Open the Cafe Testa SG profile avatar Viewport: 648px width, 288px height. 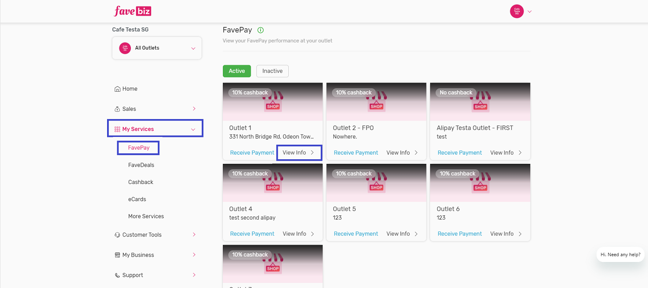pos(516,11)
